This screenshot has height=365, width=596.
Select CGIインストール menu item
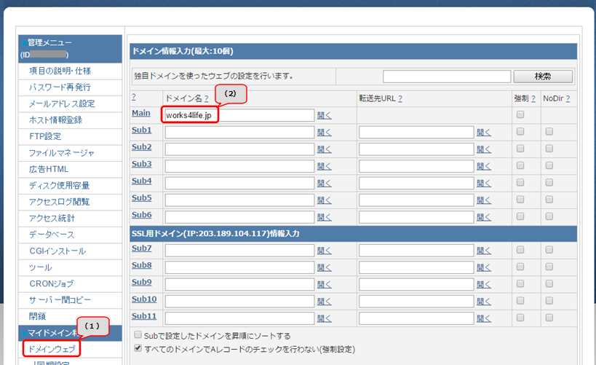57,251
